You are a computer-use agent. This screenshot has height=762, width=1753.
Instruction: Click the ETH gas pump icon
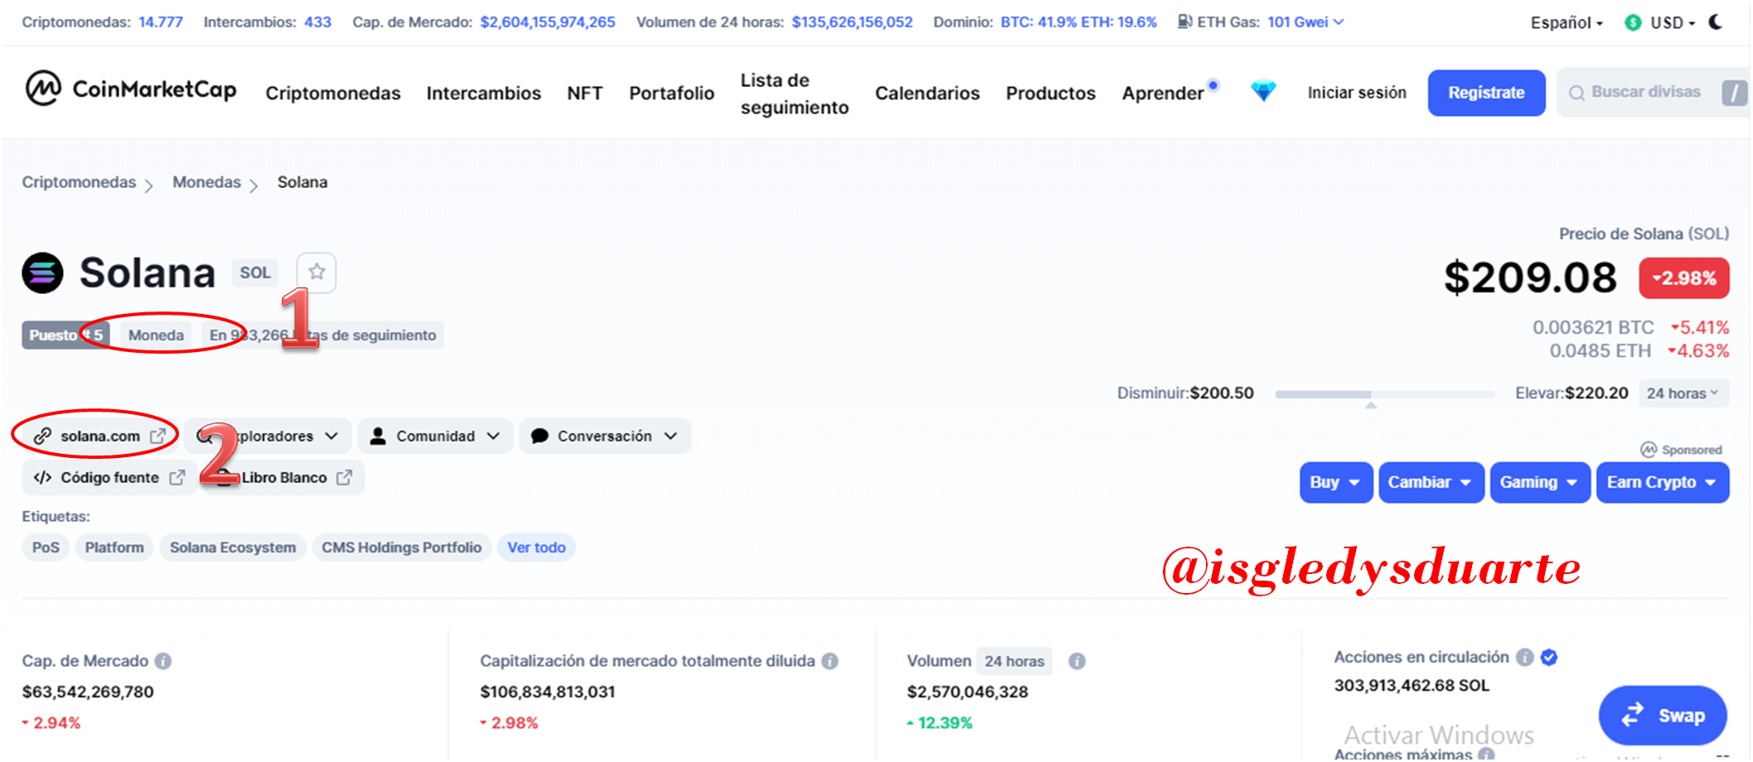1185,22
